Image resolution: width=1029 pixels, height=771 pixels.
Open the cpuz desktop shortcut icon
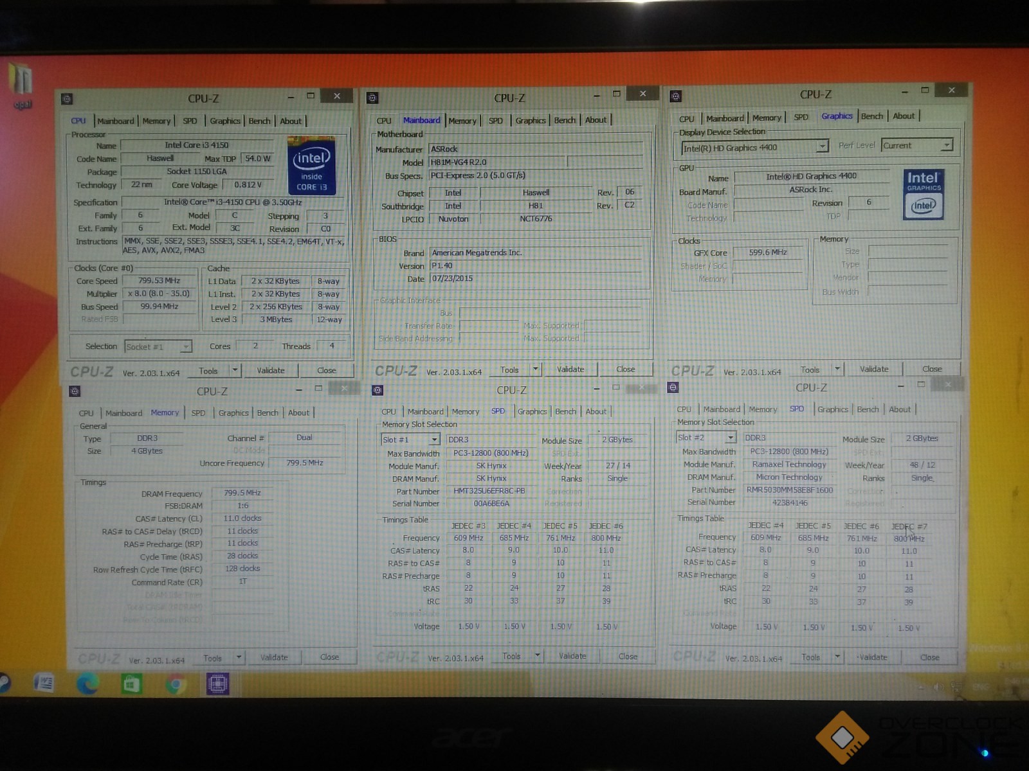(21, 87)
